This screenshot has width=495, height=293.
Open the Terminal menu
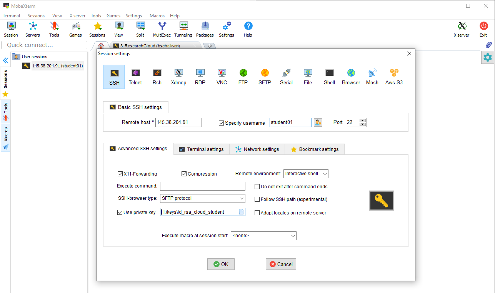tap(12, 16)
